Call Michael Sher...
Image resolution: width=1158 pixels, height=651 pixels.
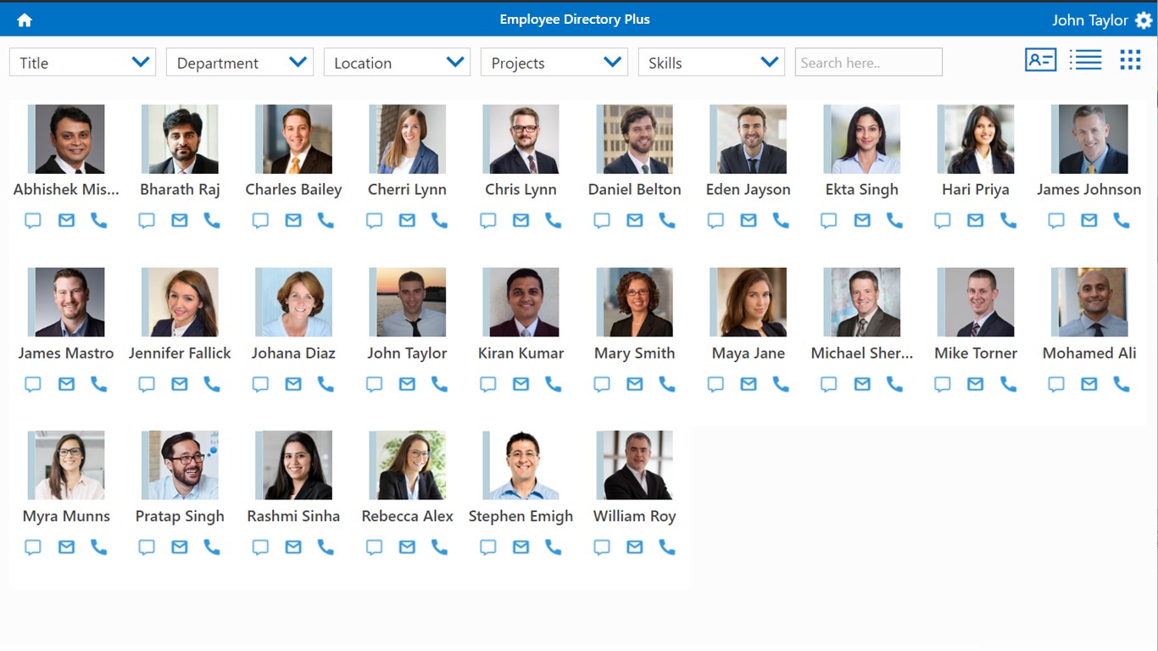pyautogui.click(x=894, y=385)
